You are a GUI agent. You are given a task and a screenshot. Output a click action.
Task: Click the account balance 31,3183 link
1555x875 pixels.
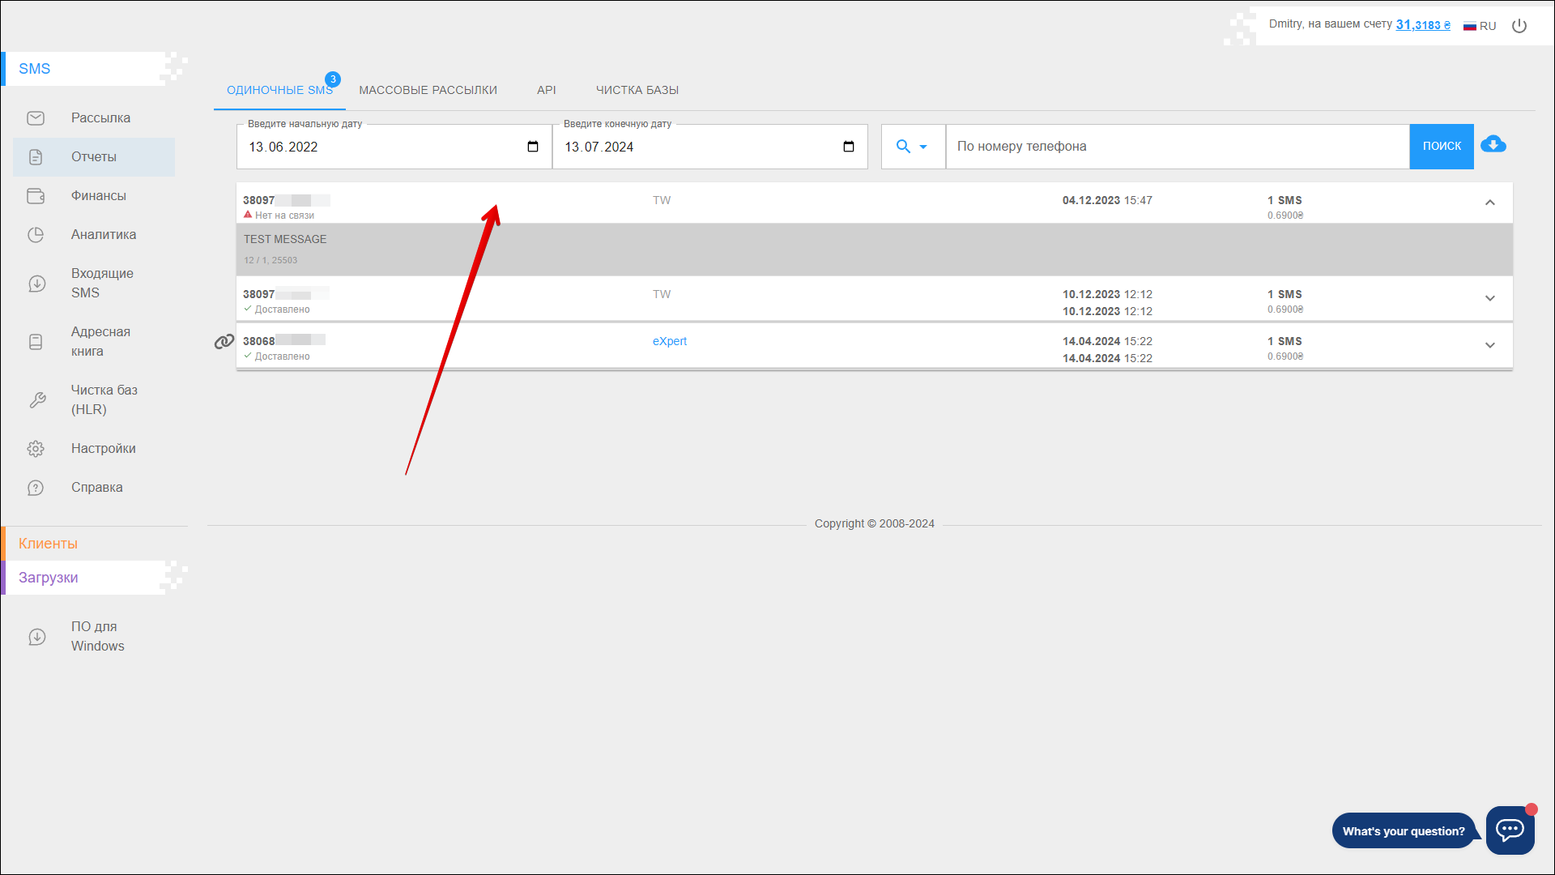point(1422,25)
